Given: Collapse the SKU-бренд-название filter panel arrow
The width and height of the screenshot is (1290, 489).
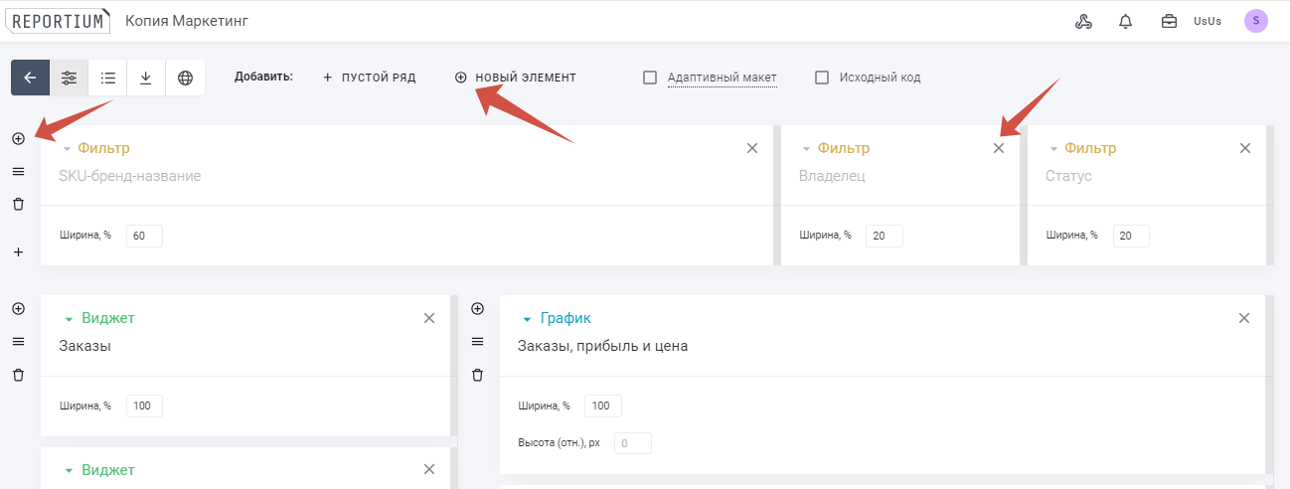Looking at the screenshot, I should [67, 149].
